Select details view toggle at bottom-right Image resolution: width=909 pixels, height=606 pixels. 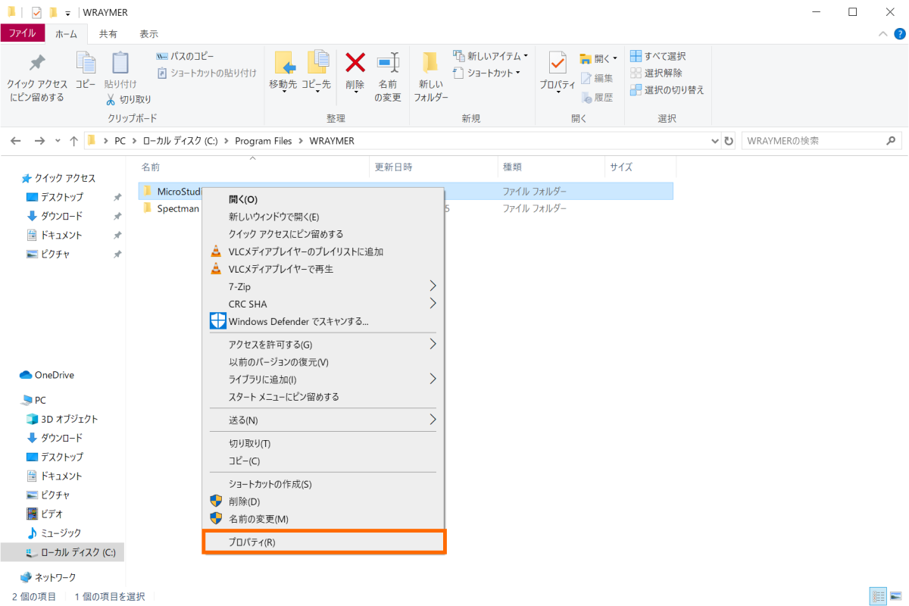coord(879,596)
